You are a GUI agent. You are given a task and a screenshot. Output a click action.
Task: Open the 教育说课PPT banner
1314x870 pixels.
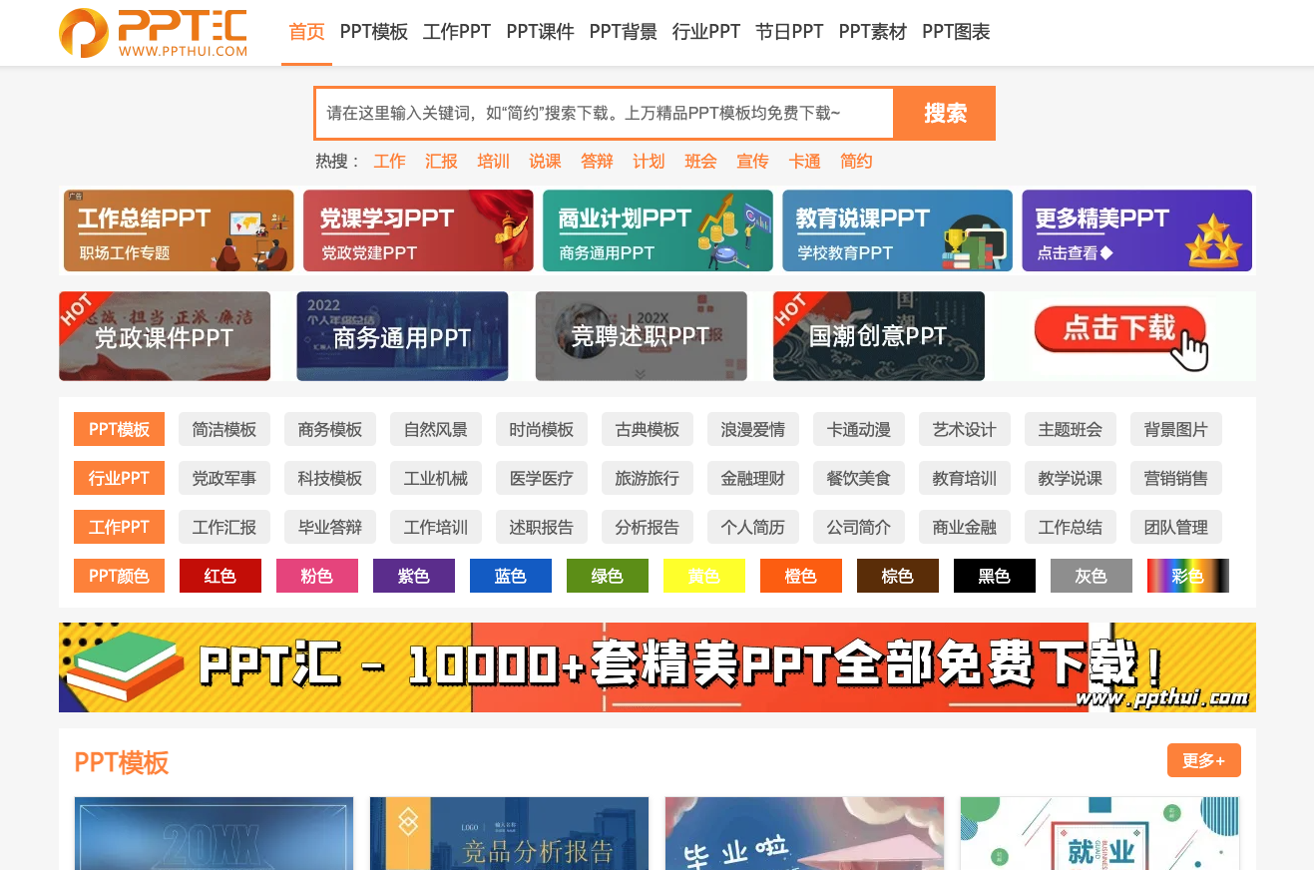click(897, 230)
